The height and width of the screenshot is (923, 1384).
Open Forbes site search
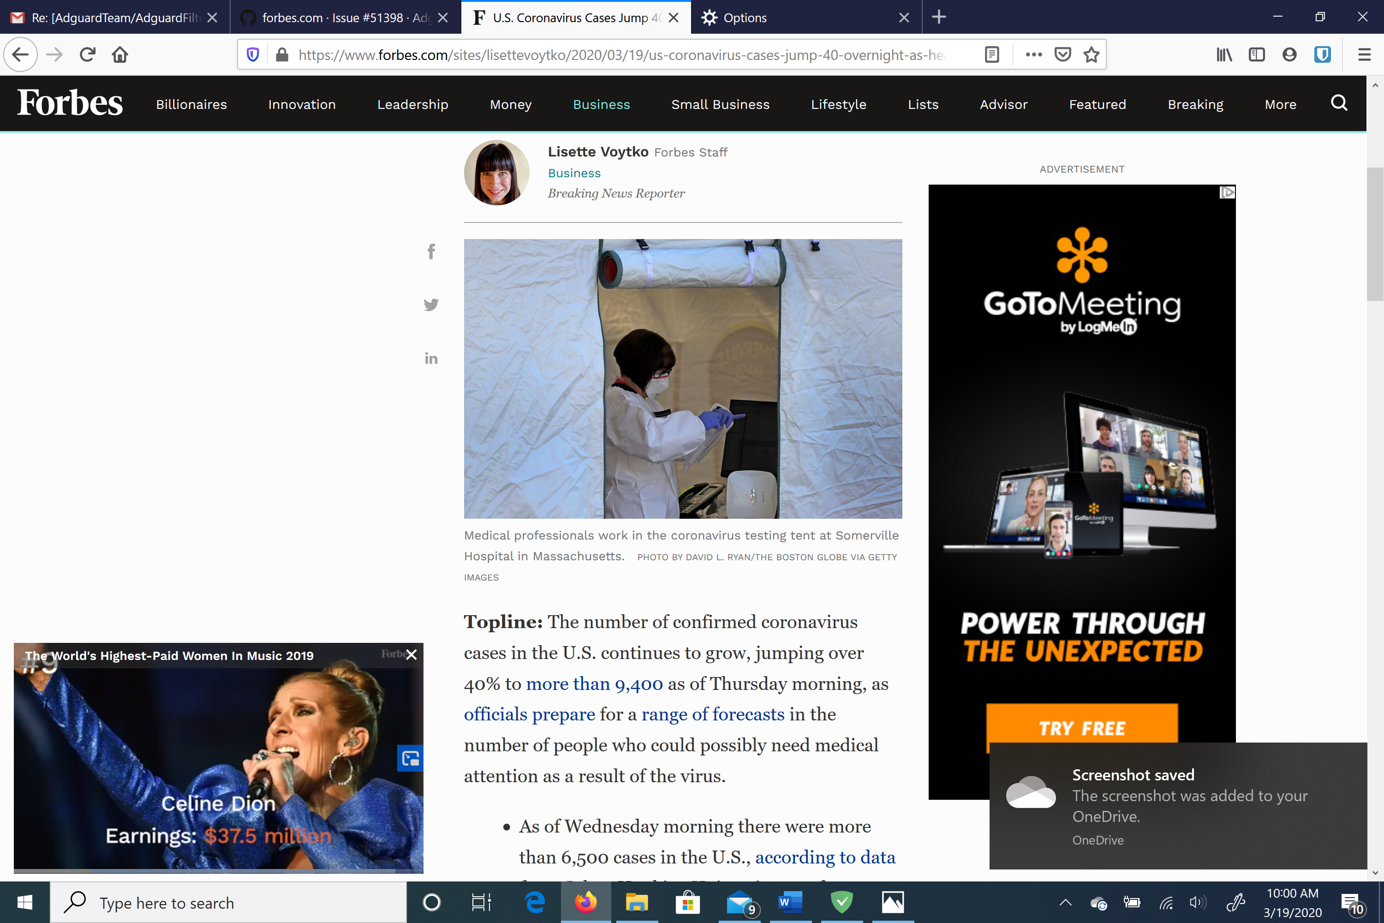(1339, 103)
